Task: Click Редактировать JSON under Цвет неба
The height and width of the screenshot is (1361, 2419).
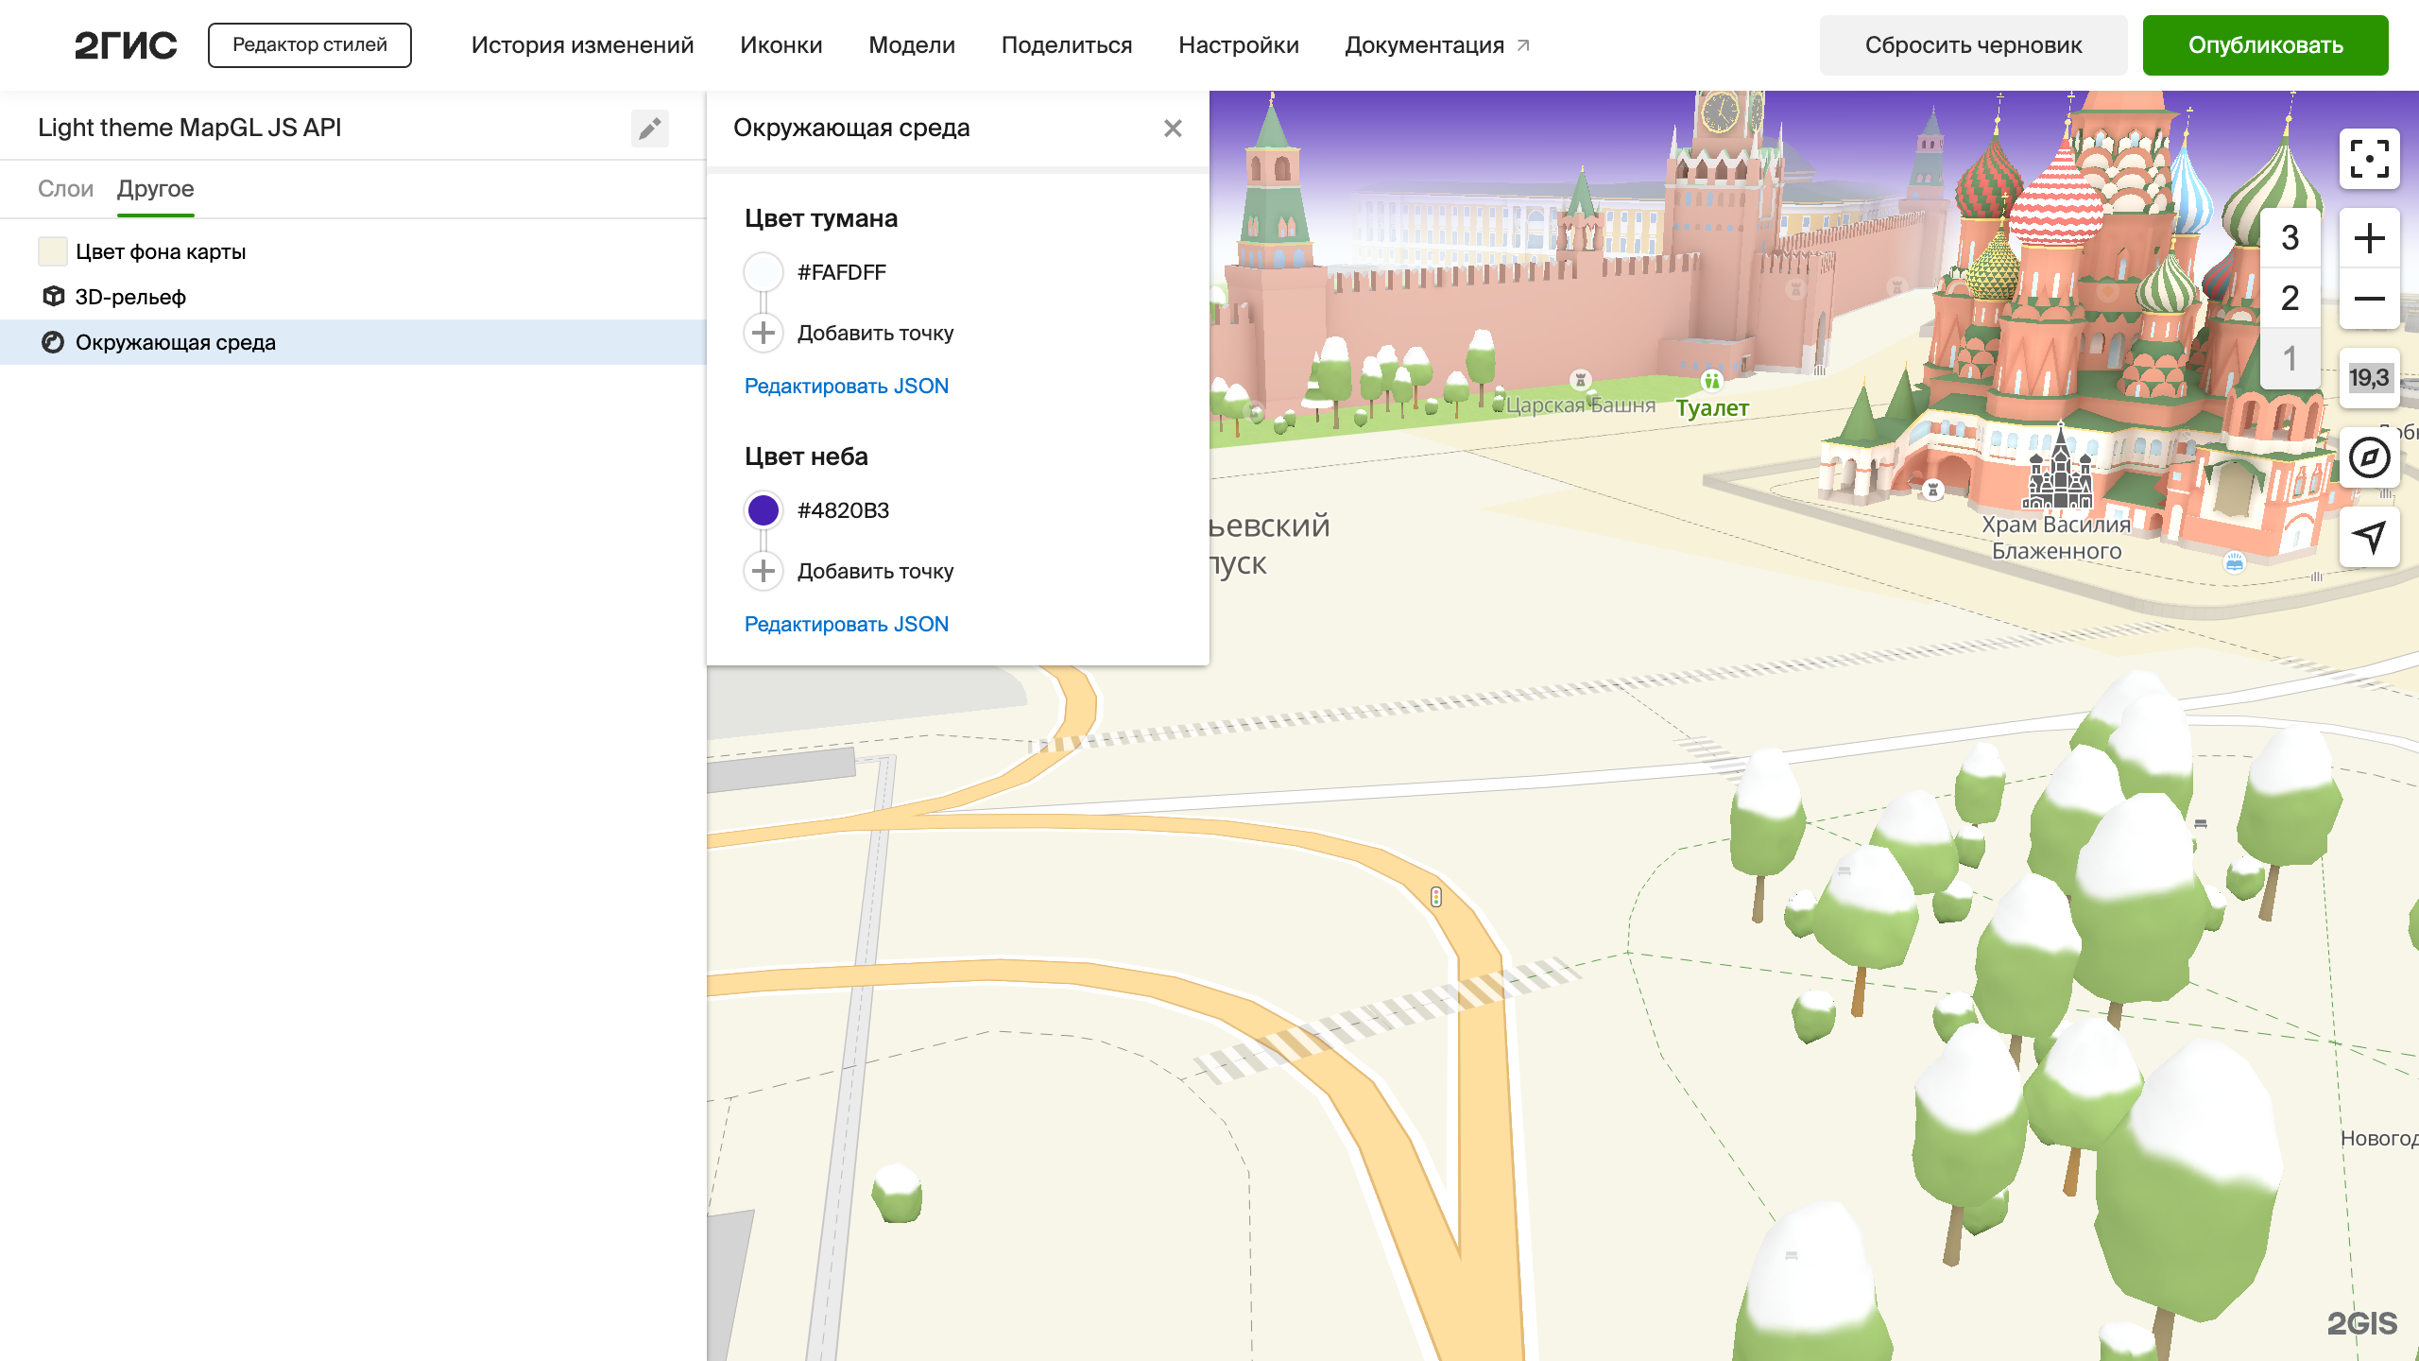Action: tap(846, 624)
